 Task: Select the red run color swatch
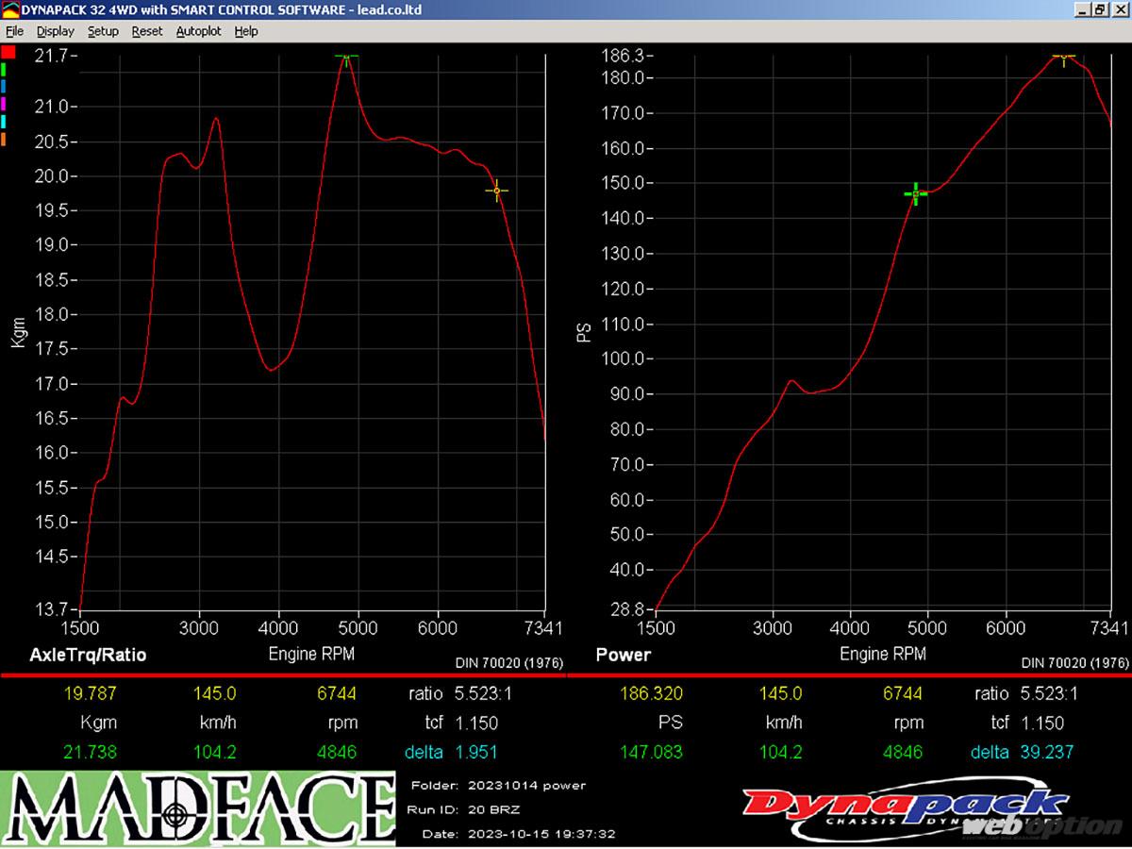click(8, 51)
